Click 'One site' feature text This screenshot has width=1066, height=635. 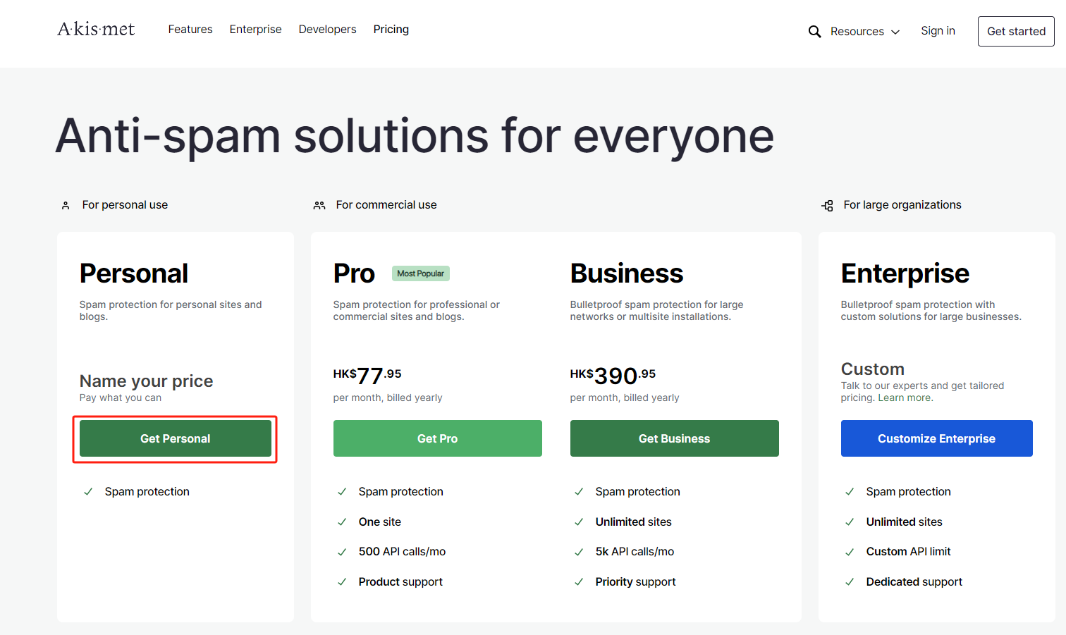(x=380, y=522)
